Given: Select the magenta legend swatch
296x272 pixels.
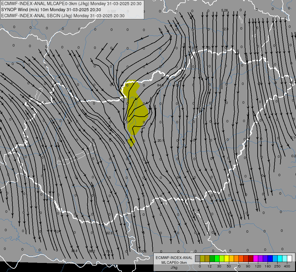Looking at the screenshot, I should (x=256, y=258).
